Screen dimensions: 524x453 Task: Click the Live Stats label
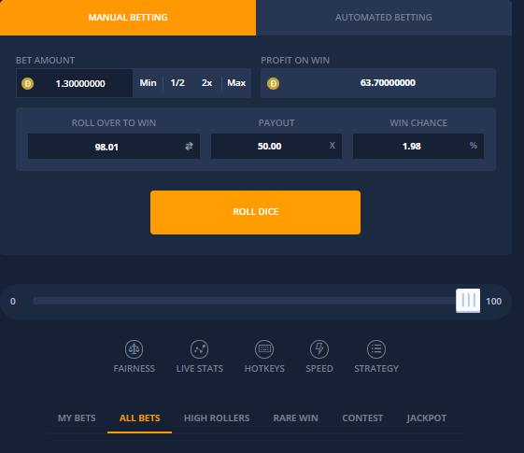pyautogui.click(x=200, y=369)
